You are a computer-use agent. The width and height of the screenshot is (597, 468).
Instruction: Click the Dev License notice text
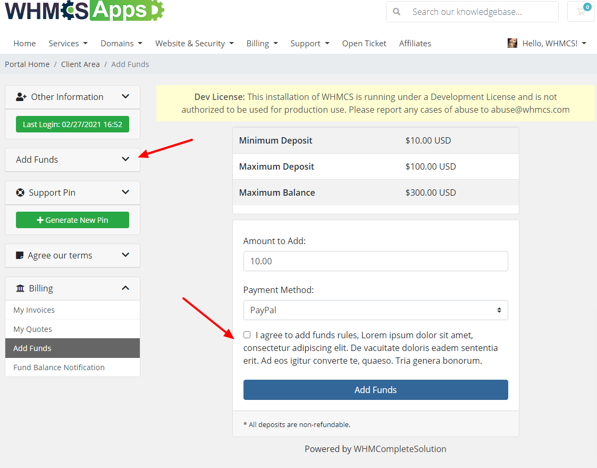tap(375, 103)
